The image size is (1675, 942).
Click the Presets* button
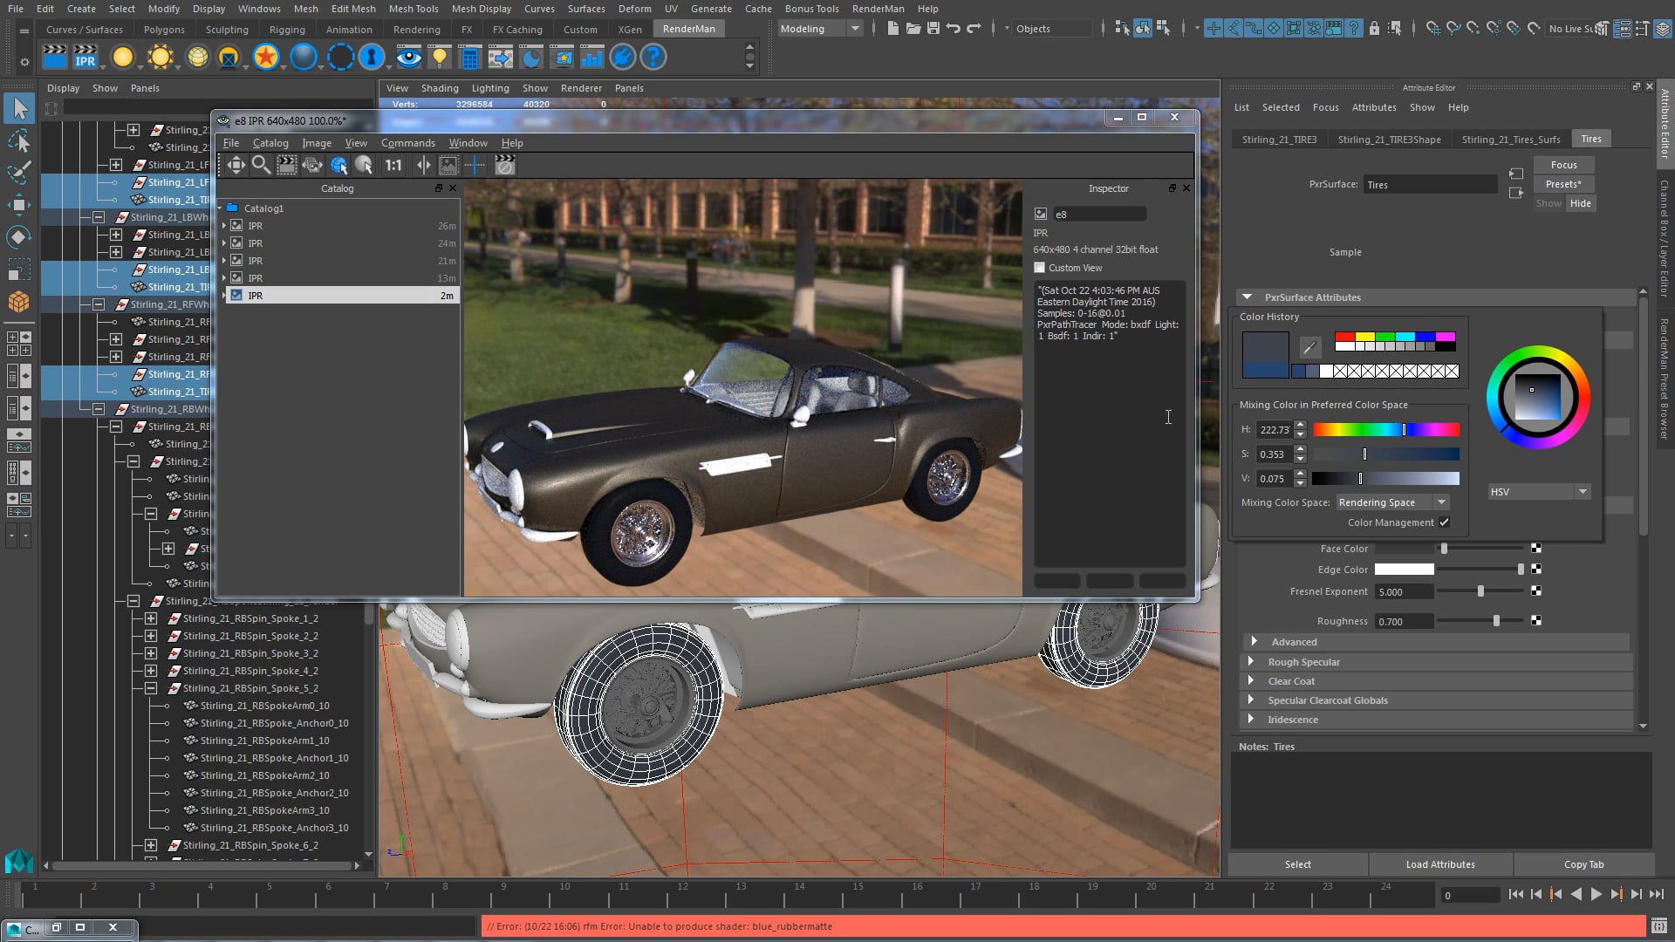(1563, 184)
